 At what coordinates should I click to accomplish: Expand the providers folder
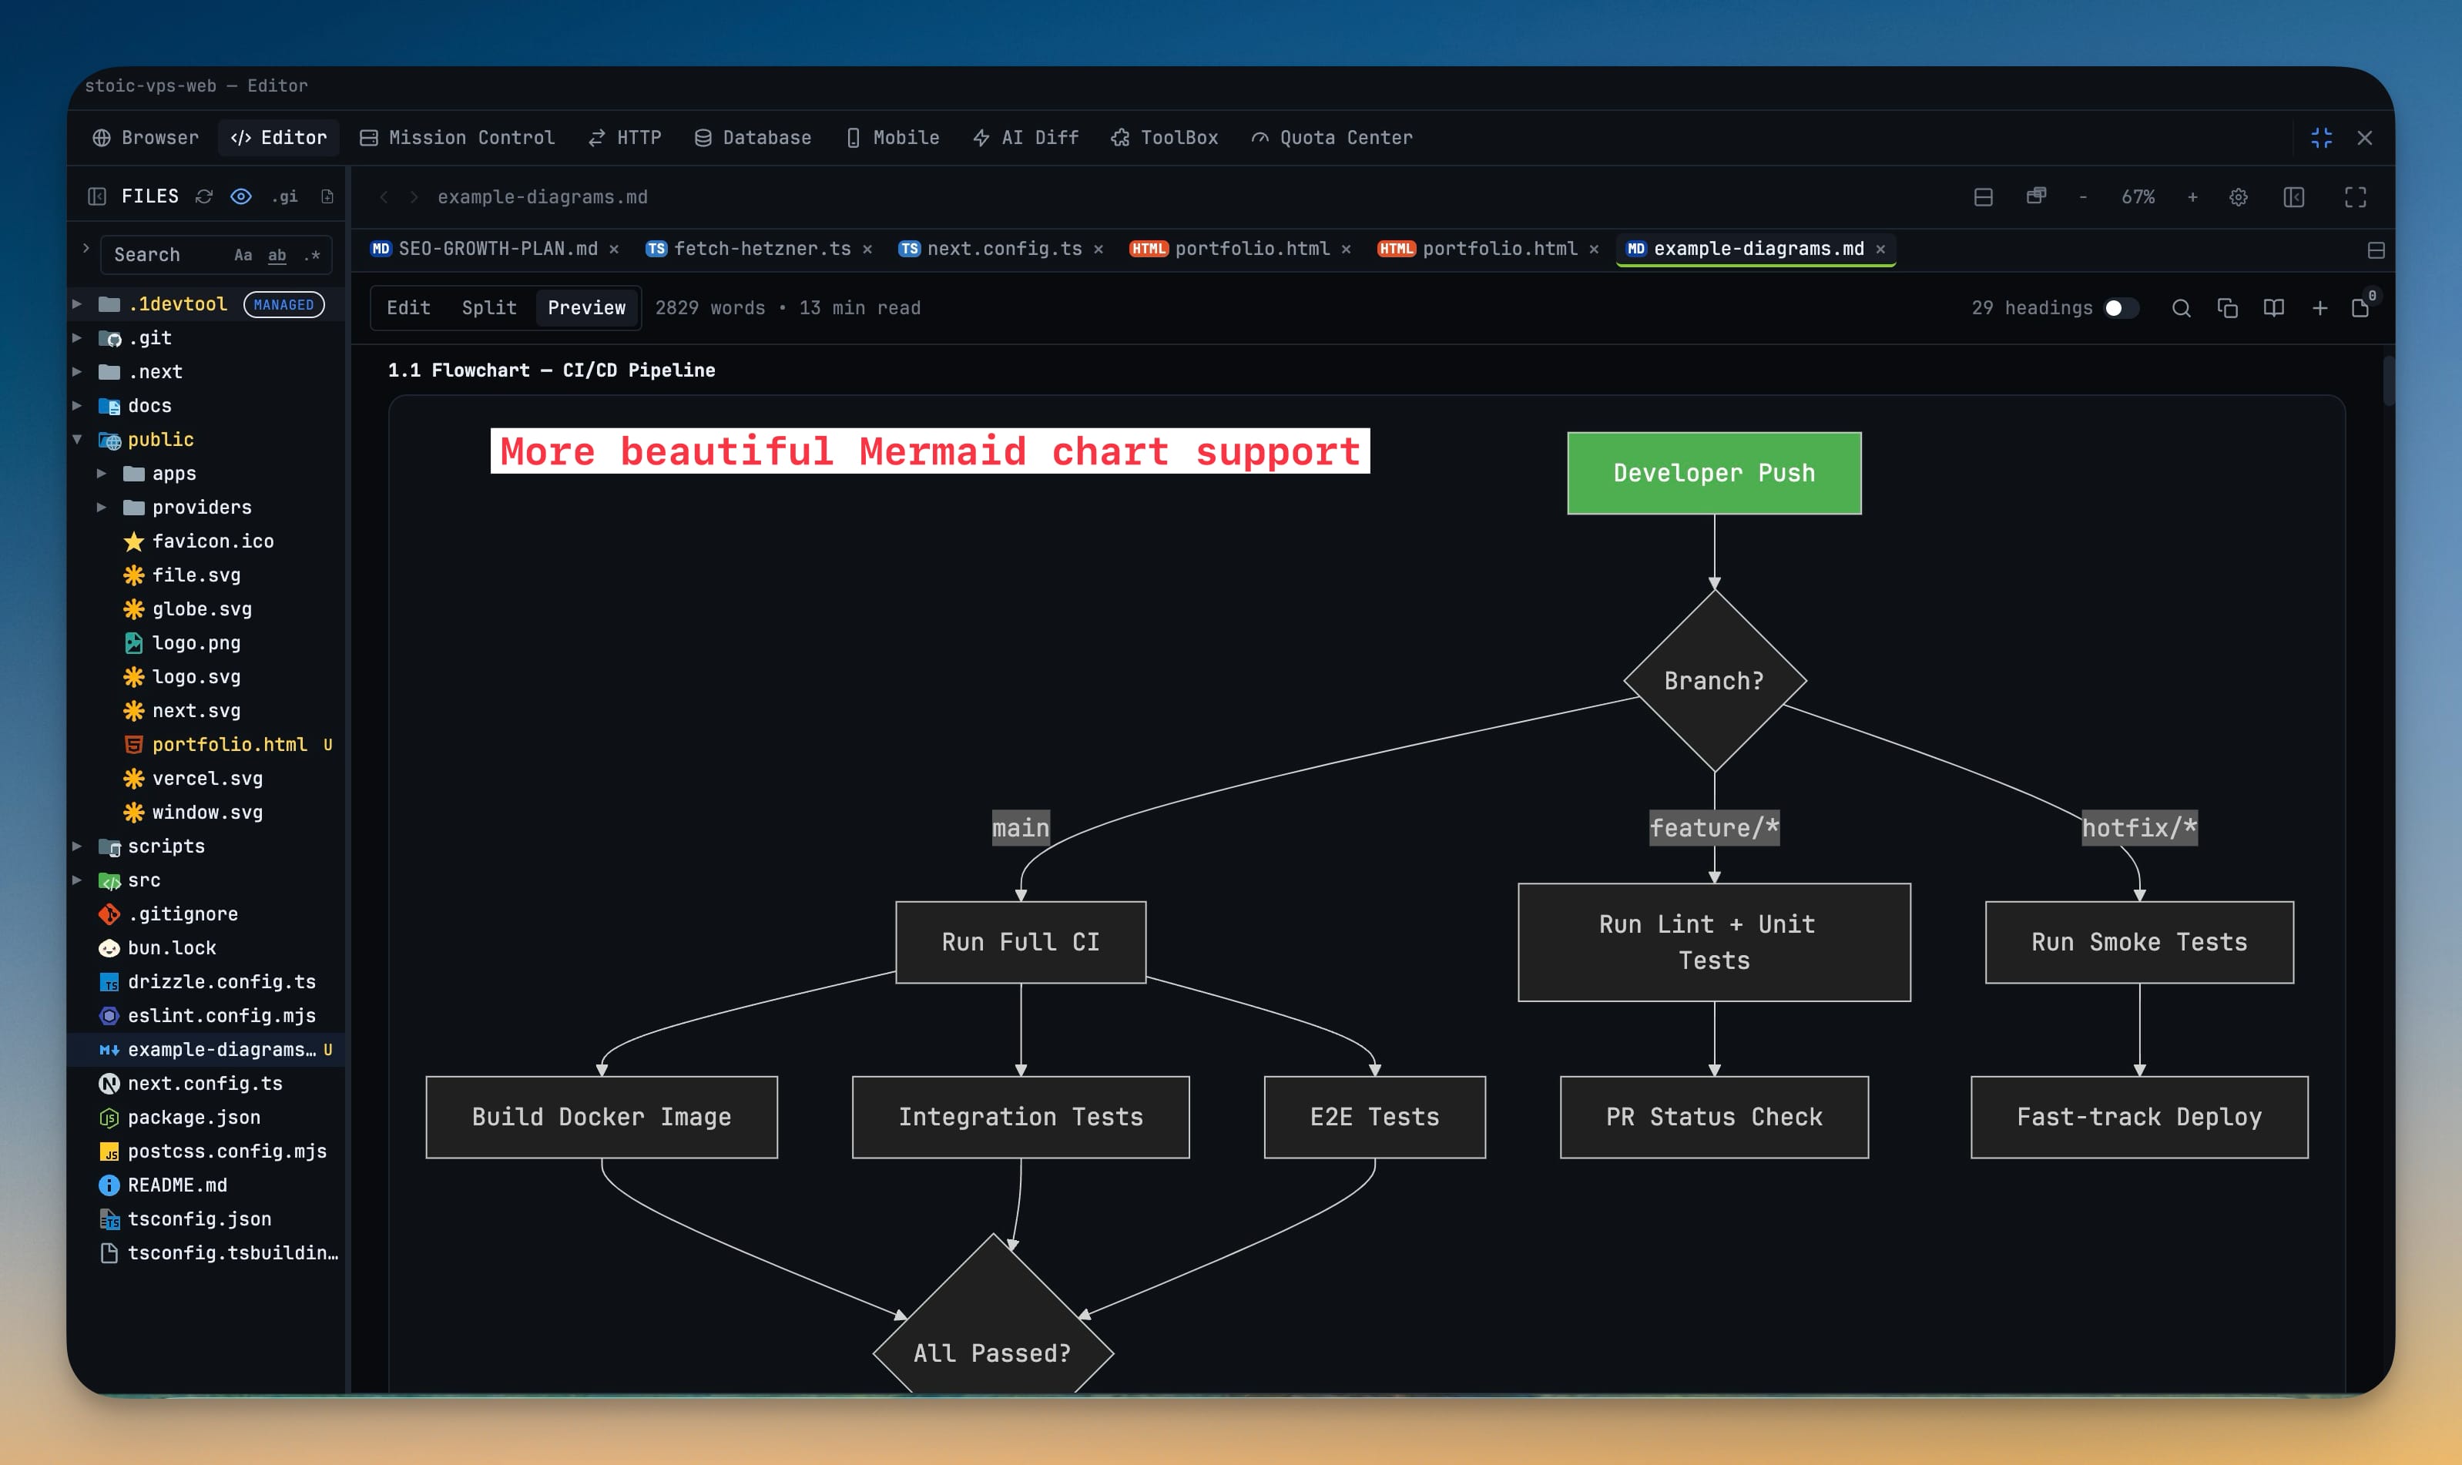(x=101, y=508)
